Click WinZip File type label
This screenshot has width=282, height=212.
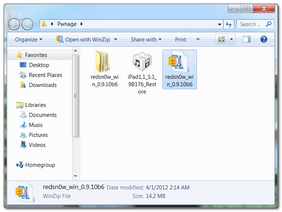57,196
